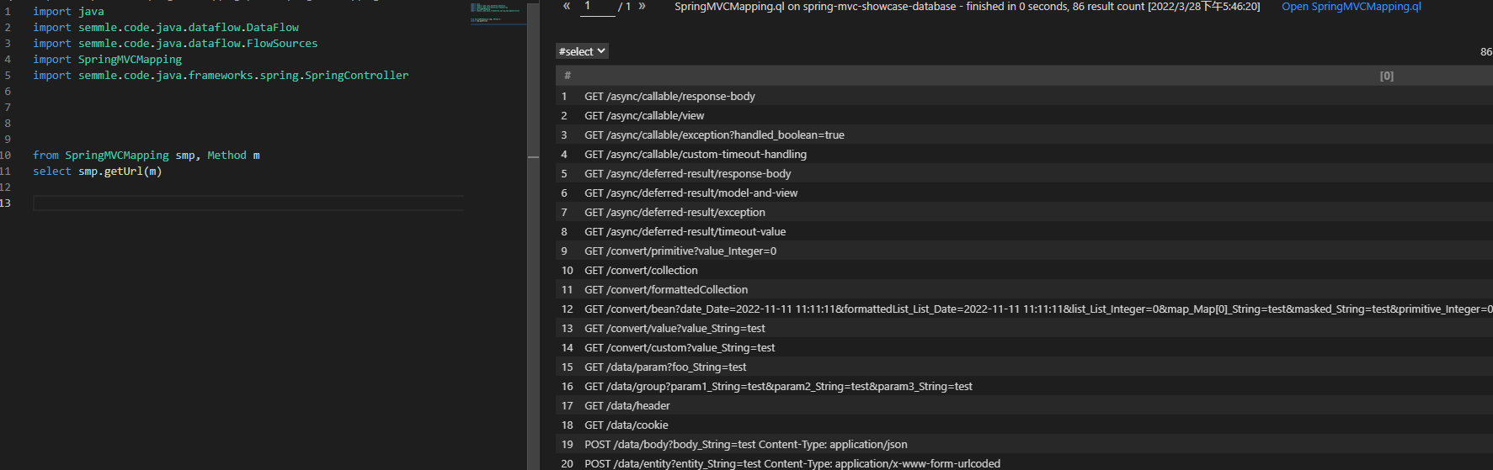The width and height of the screenshot is (1493, 470).
Task: Open the #select result set dropdown
Action: (x=582, y=51)
